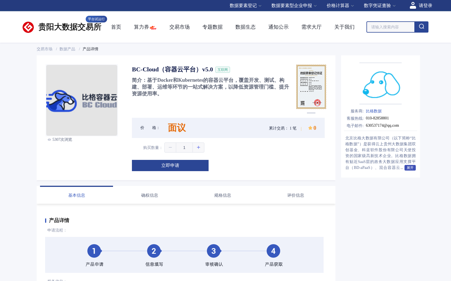The width and height of the screenshot is (451, 281).
Task: Click the quantity value field
Action: point(184,148)
